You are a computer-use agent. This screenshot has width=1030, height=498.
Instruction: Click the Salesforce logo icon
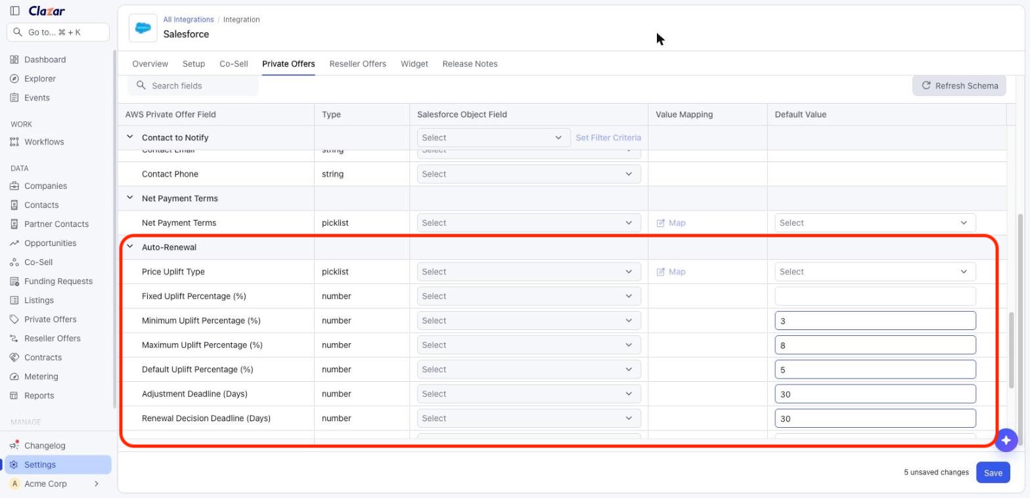point(143,28)
